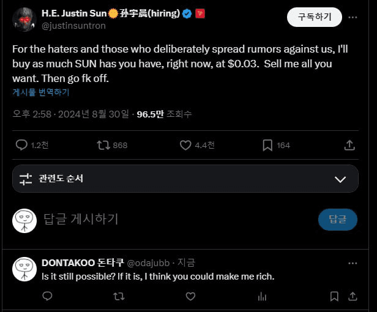Image resolution: width=377 pixels, height=312 pixels.
Task: Click the reply icon on Justin Sun's post
Action: 21,145
